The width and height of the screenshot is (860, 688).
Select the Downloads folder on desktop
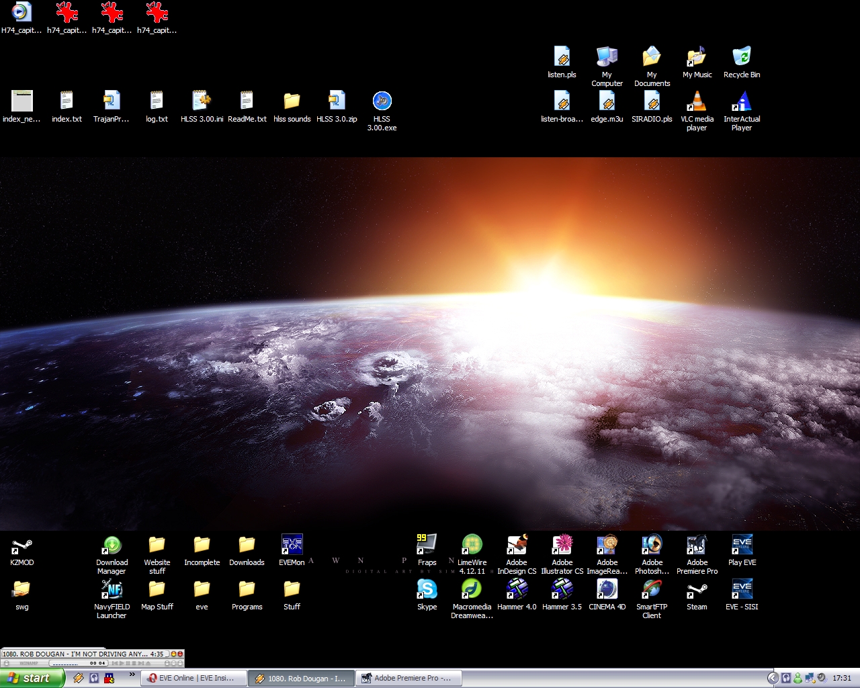pos(247,545)
